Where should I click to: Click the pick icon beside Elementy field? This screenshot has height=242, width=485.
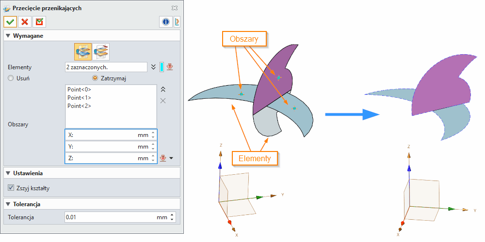coord(170,67)
